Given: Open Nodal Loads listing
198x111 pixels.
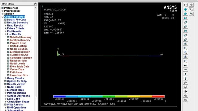Looking at the screenshot, I should [17, 64].
